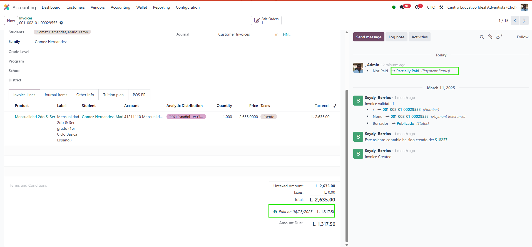Open the activities clock icon

point(417,7)
